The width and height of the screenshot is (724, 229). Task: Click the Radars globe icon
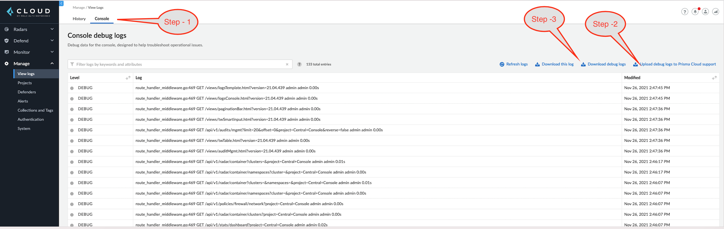pos(6,29)
